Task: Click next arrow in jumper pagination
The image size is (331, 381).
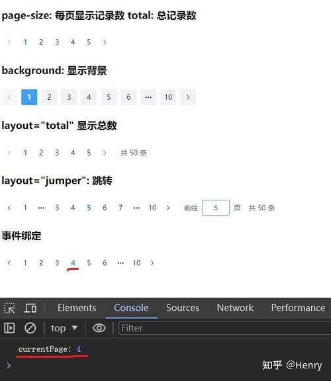Action: (x=168, y=208)
